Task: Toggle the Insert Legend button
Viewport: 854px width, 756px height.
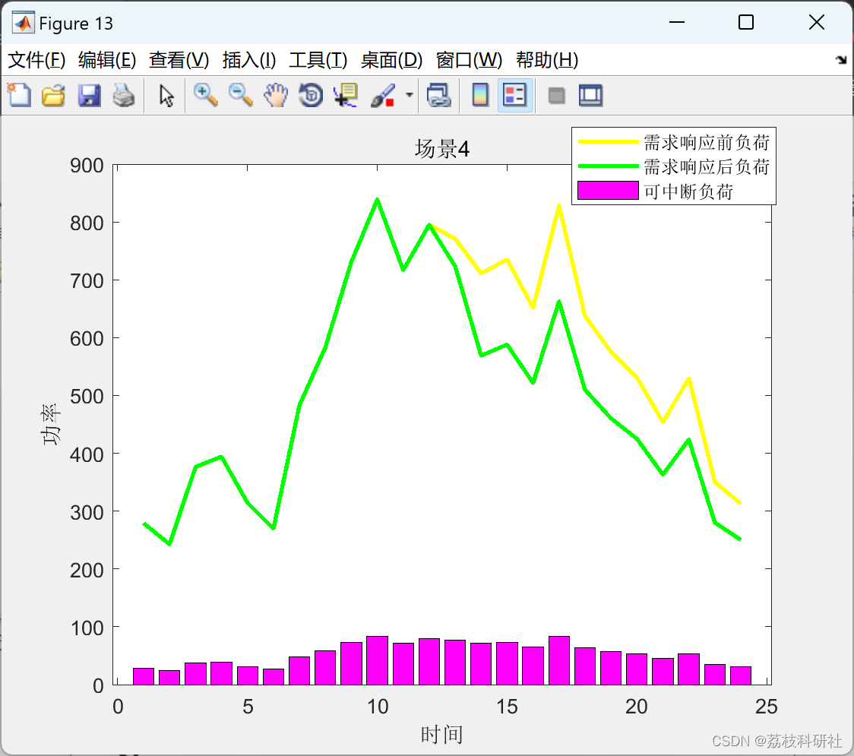Action: coord(514,95)
